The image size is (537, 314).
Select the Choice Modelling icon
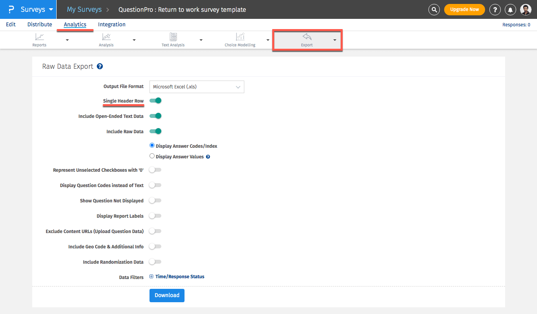[x=240, y=37]
